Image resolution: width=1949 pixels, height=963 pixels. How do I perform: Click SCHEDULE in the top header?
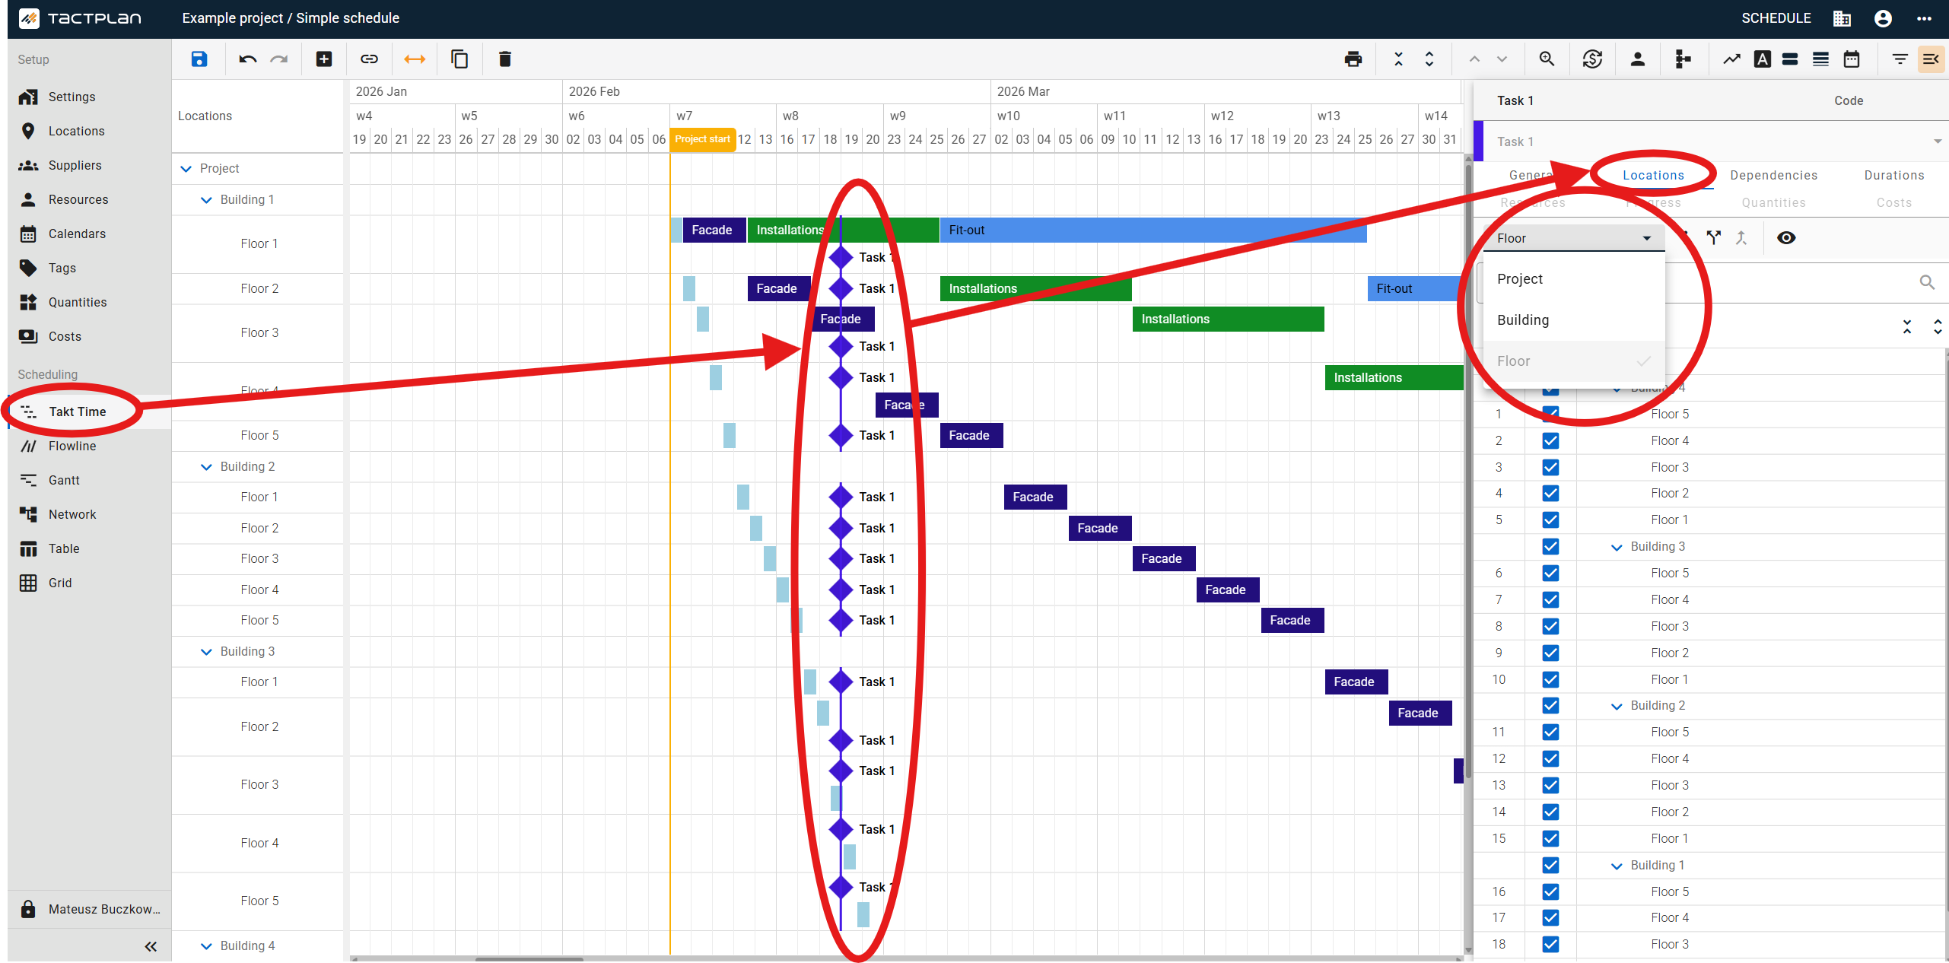[x=1776, y=18]
